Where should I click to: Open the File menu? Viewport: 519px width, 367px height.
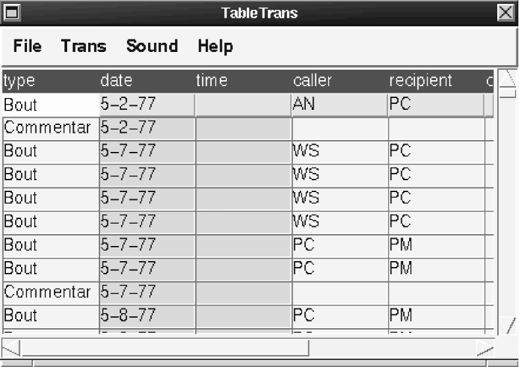click(x=27, y=46)
